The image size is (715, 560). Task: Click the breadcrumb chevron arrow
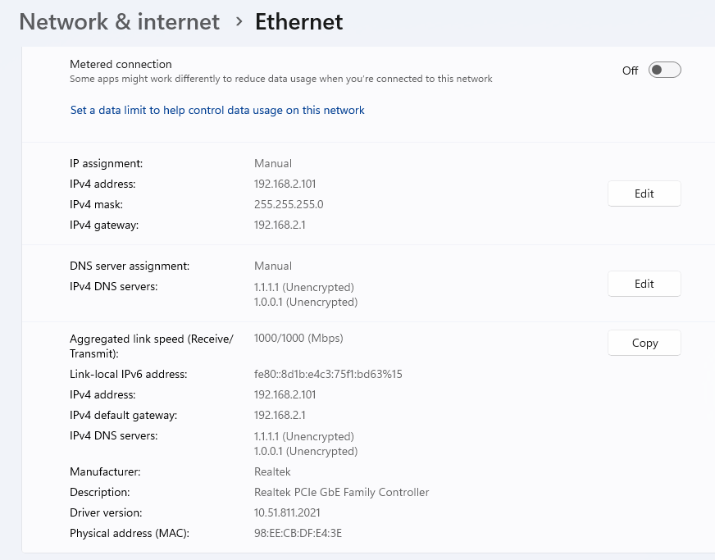coord(239,22)
